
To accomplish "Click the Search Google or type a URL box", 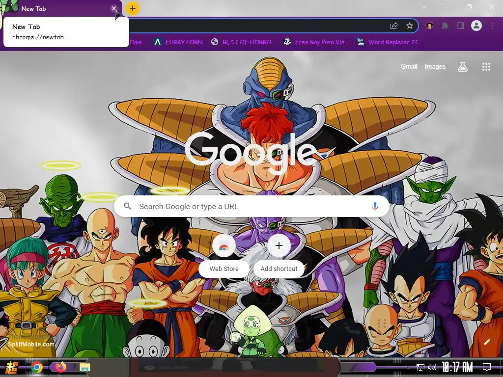I will click(252, 207).
